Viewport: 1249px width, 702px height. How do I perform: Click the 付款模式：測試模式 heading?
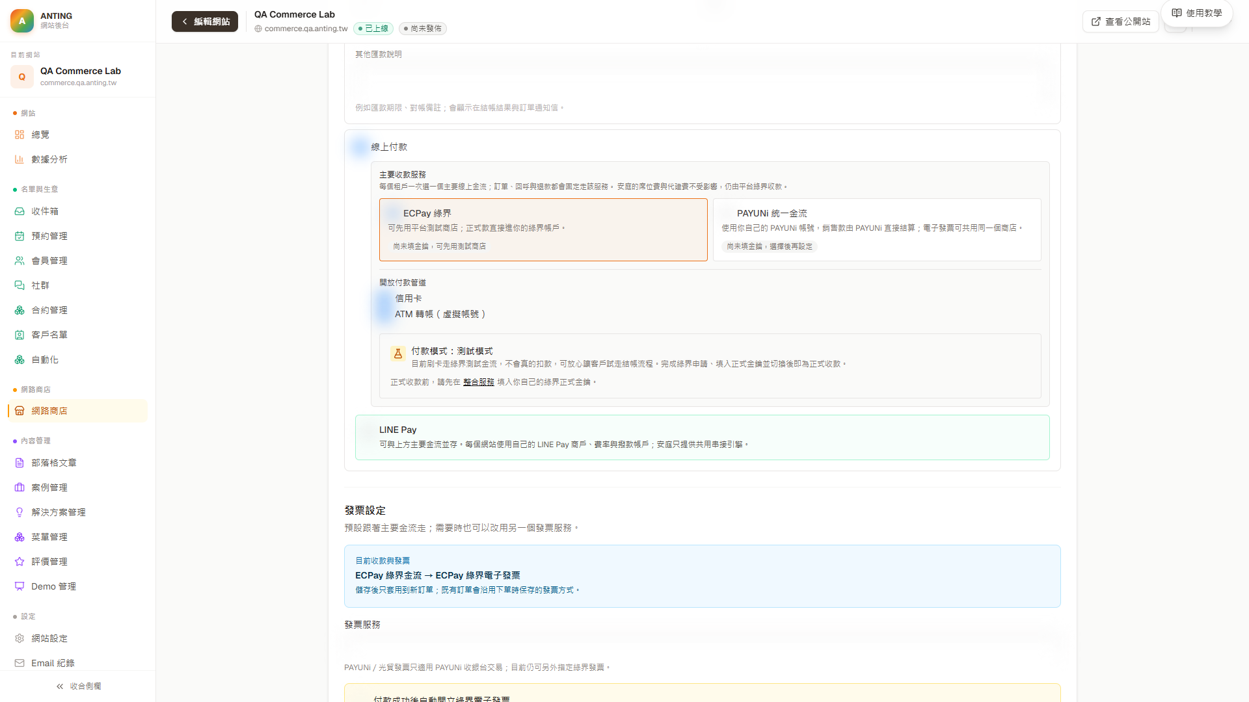[x=452, y=351]
